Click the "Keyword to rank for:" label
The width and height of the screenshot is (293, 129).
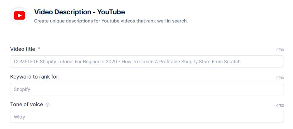pyautogui.click(x=35, y=77)
